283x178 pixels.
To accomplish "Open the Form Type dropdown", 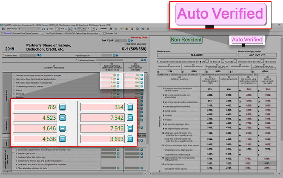I will (x=77, y=33).
